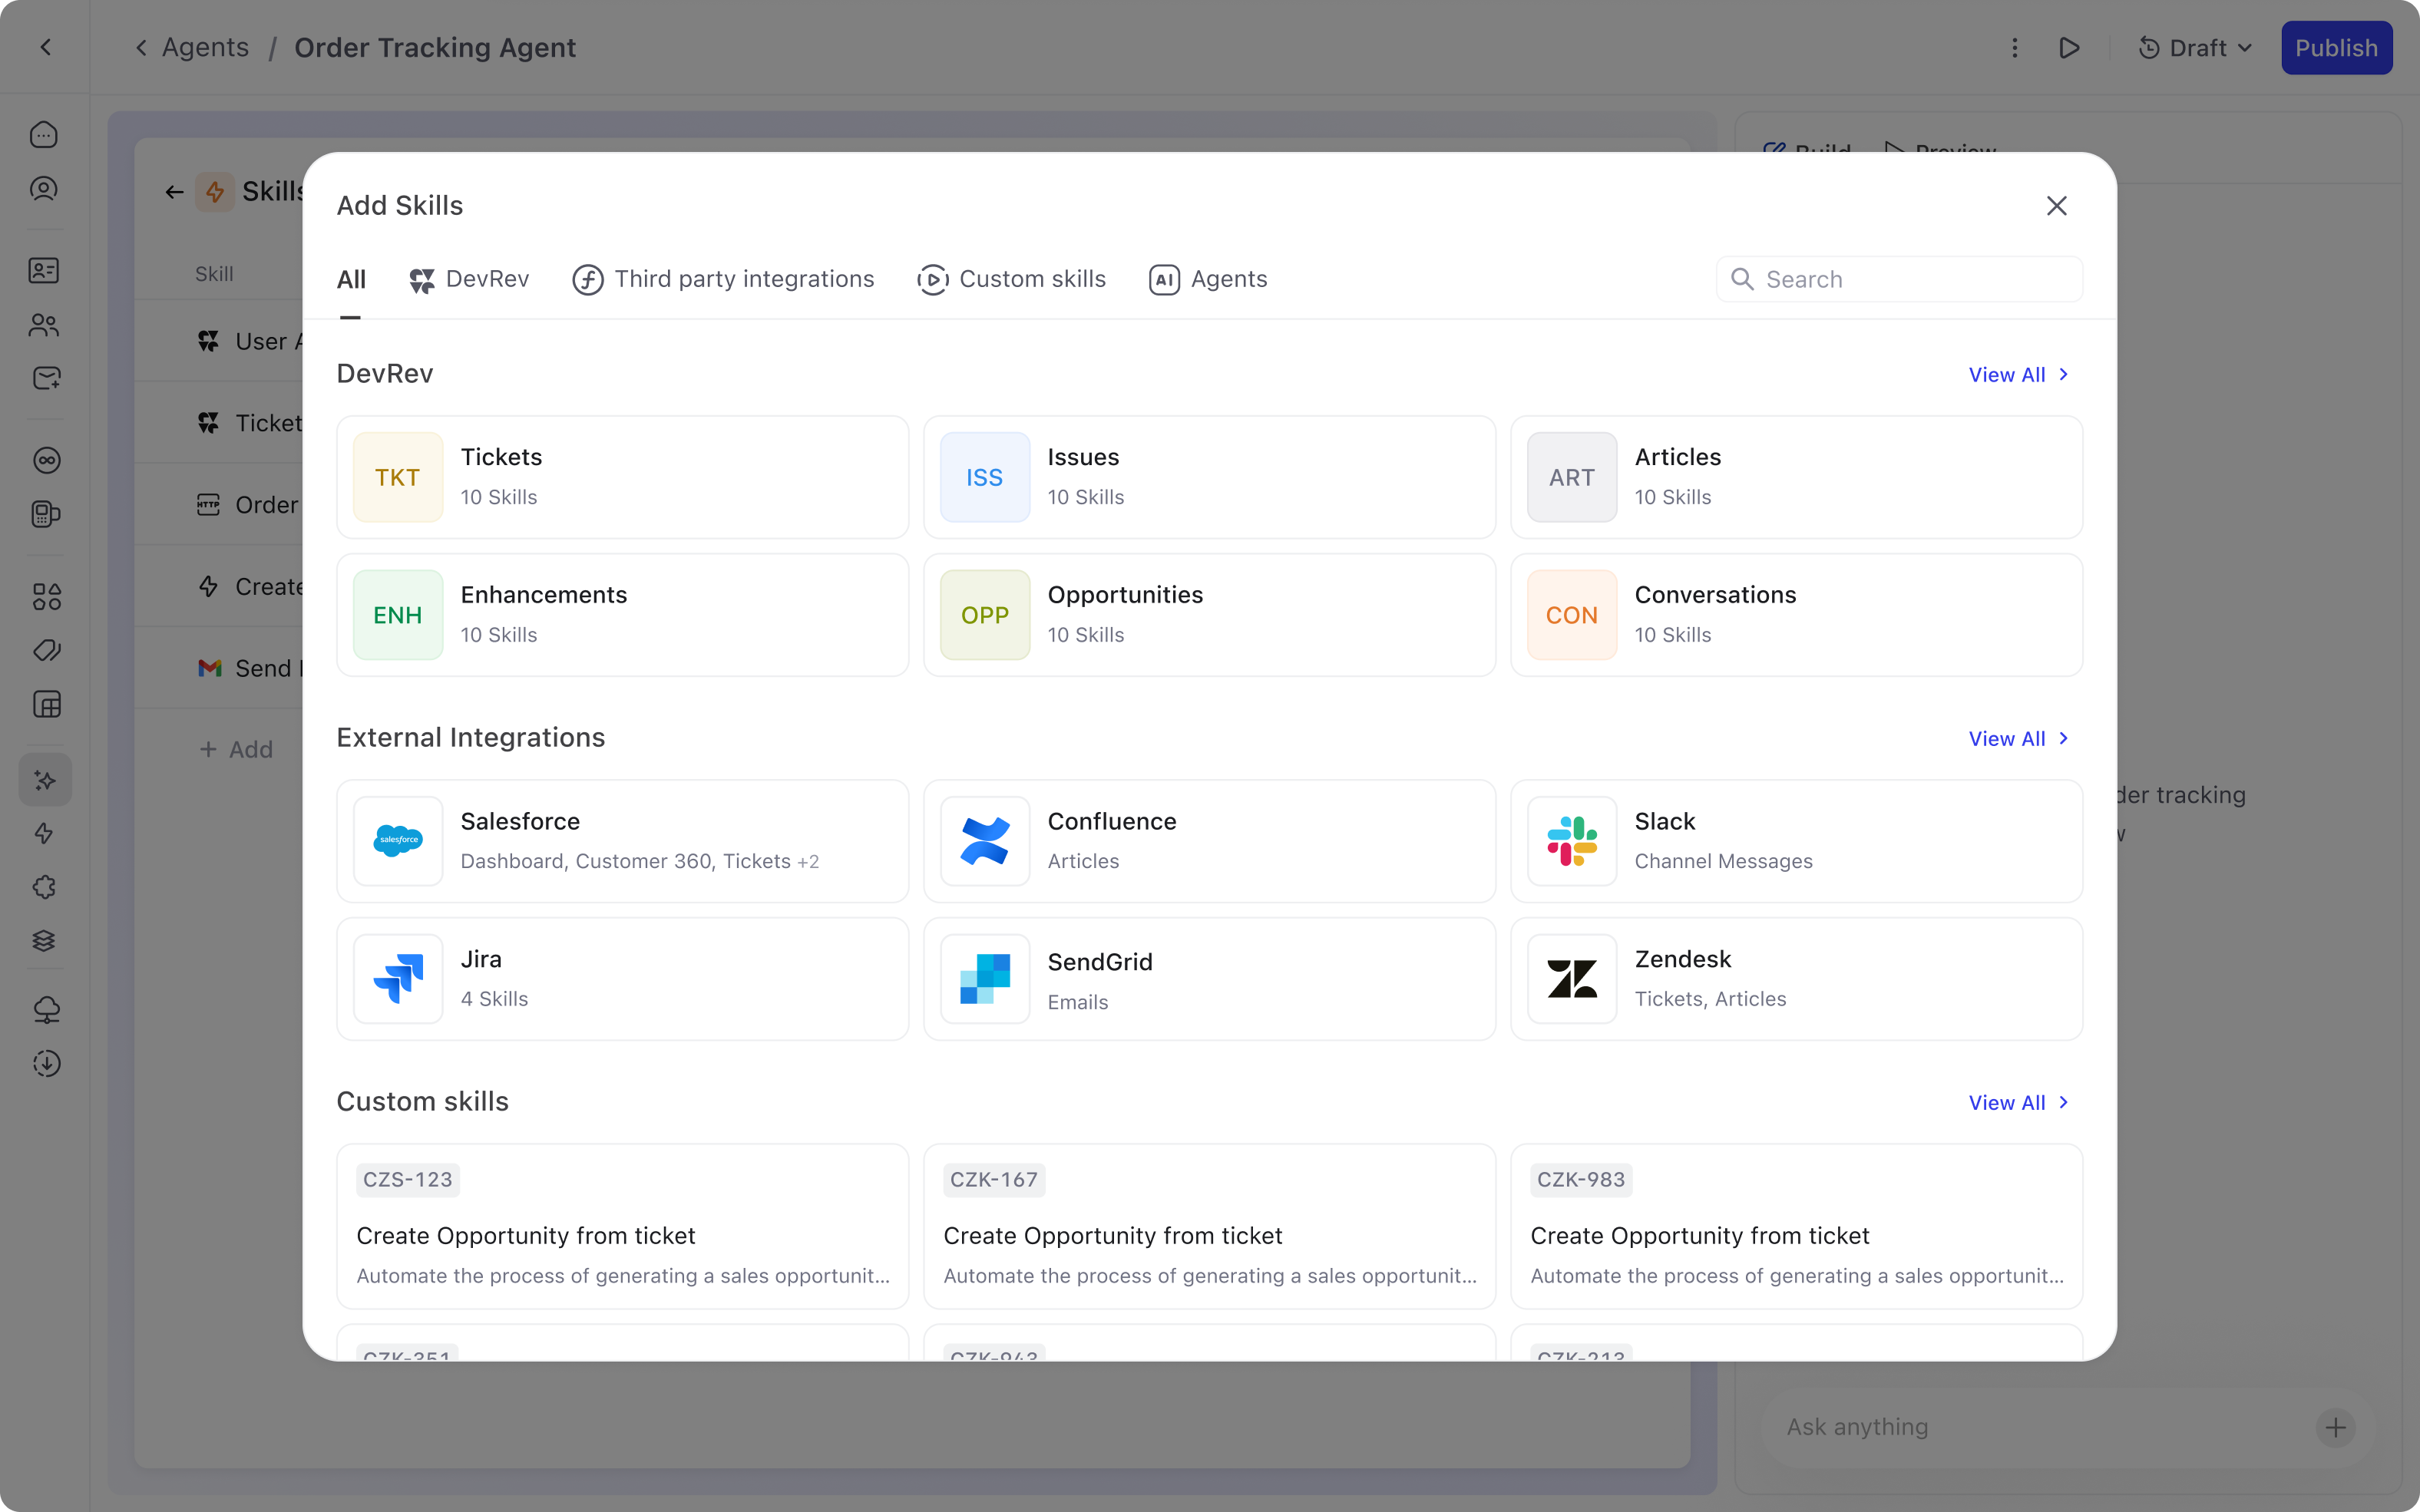
Task: Open the layers stack sidebar icon
Action: (44, 941)
